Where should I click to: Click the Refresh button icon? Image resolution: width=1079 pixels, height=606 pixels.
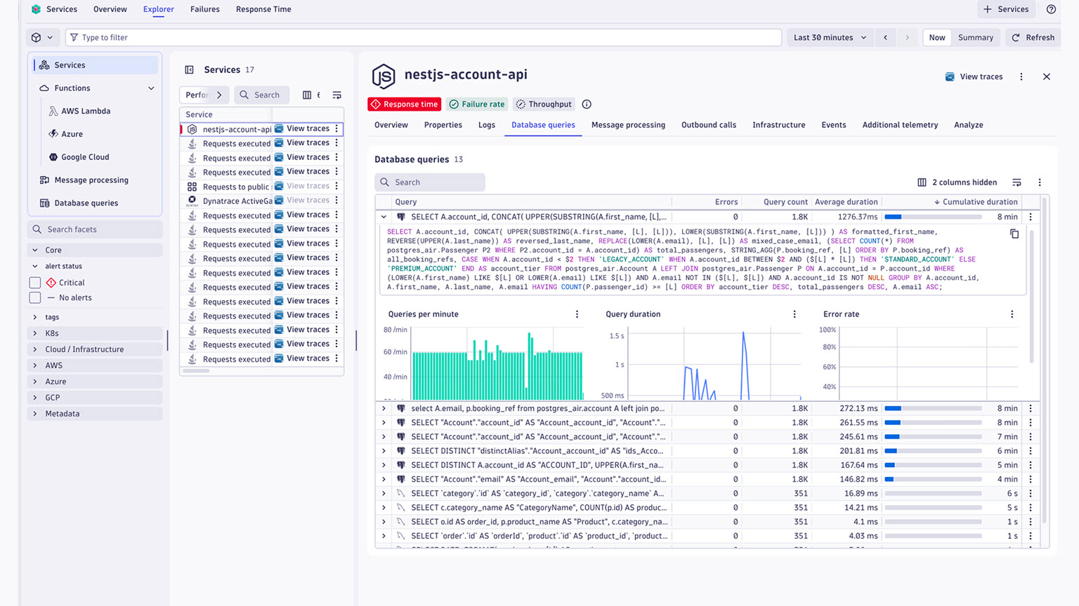pyautogui.click(x=1016, y=38)
